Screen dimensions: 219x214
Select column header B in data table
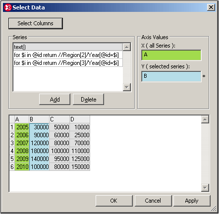pos(39,119)
